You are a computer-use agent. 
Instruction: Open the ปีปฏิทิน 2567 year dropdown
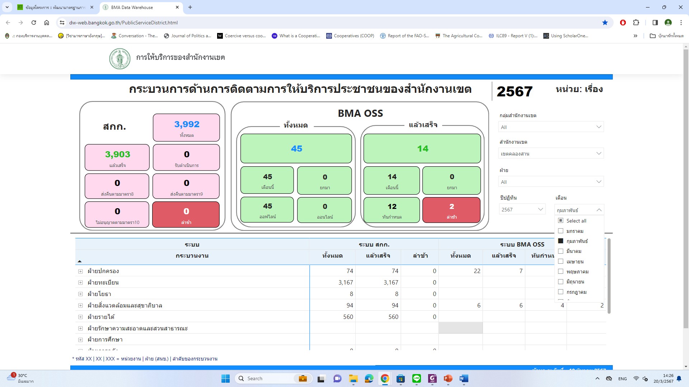[x=522, y=210]
